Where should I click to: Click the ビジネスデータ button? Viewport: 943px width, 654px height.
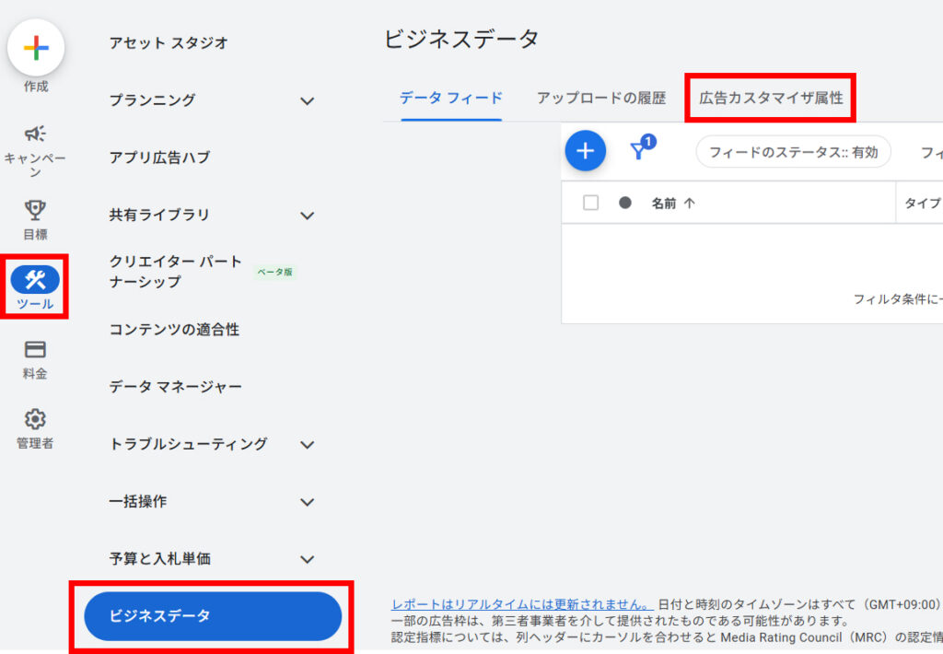(x=212, y=616)
